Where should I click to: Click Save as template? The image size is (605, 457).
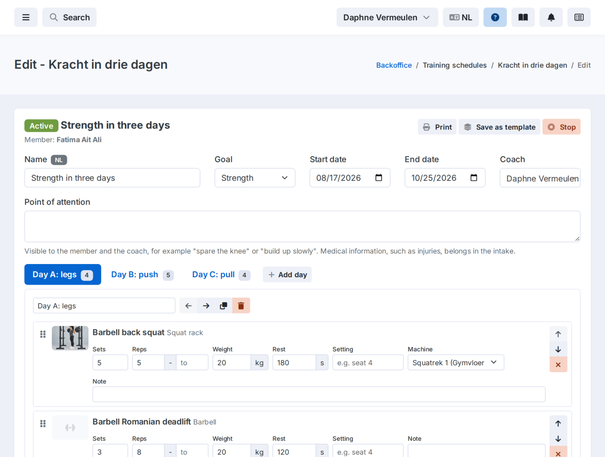(500, 127)
